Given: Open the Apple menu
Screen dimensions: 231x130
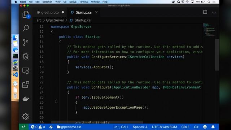Looking at the screenshot, I should tap(16, 2).
